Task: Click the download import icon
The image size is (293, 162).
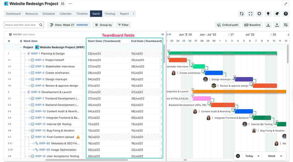Action: tap(268, 25)
